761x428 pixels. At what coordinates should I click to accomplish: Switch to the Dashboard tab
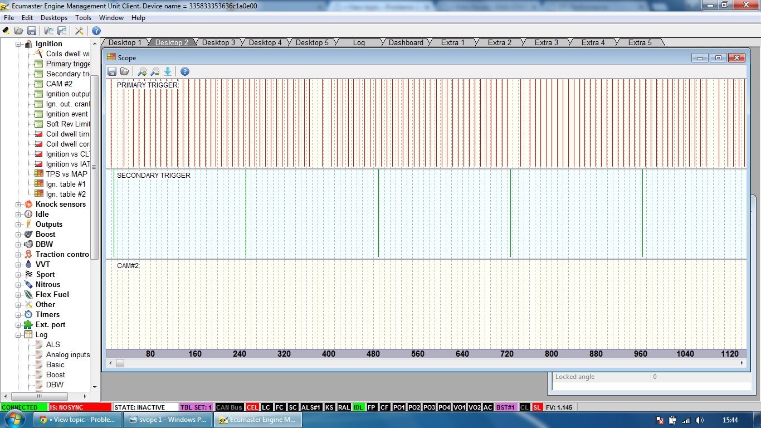[x=406, y=42]
